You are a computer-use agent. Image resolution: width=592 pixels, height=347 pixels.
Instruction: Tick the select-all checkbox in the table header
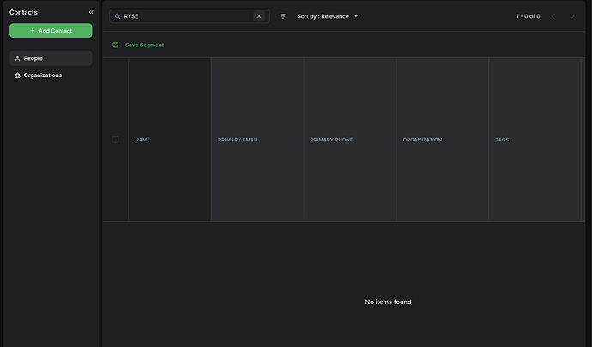tap(116, 140)
